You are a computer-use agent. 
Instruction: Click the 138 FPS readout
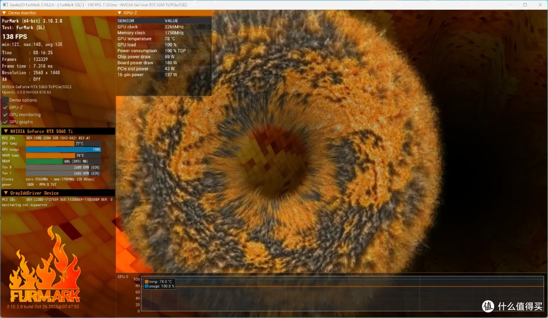tap(14, 37)
